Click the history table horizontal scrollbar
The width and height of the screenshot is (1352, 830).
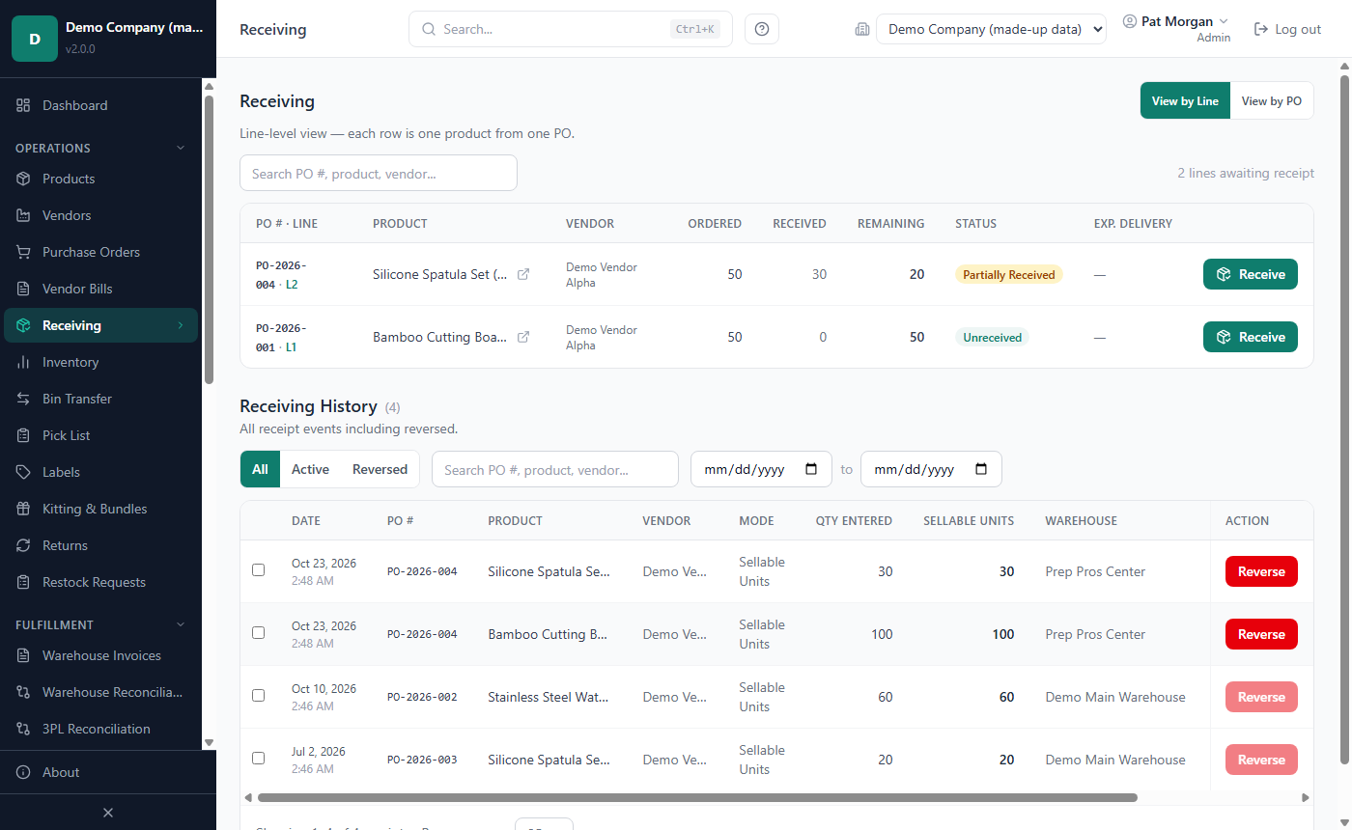(x=697, y=798)
